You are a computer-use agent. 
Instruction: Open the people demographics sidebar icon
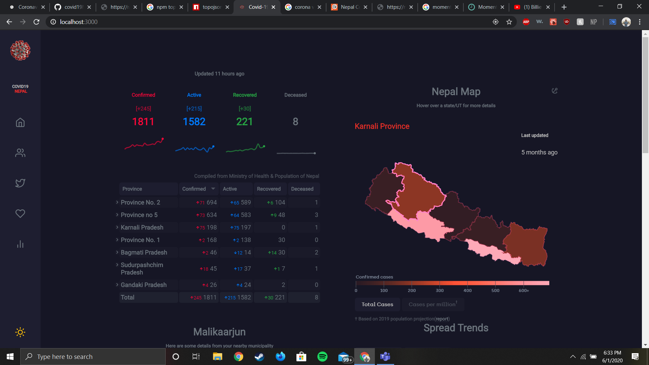(x=20, y=153)
